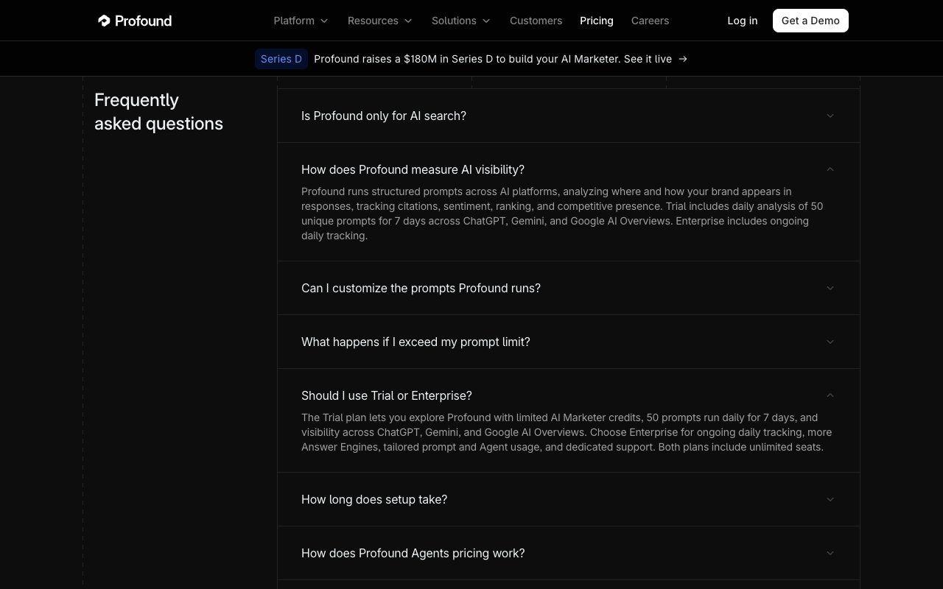Click the arrow icon after 'See it live'
The height and width of the screenshot is (589, 943).
[x=683, y=59]
